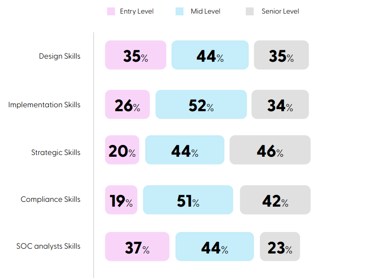Viewport: 370px width, 278px height.
Task: Click the gray Senior Level legend swatch
Action: pos(250,11)
